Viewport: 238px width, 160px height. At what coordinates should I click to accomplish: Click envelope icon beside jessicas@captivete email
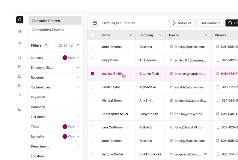pos(171,73)
